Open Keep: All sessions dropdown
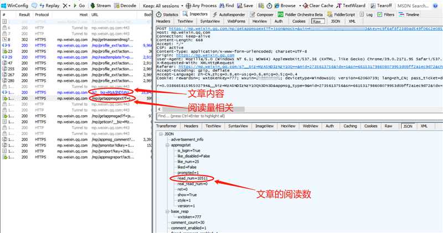Image resolution: width=443 pixels, height=233 pixels. [163, 6]
